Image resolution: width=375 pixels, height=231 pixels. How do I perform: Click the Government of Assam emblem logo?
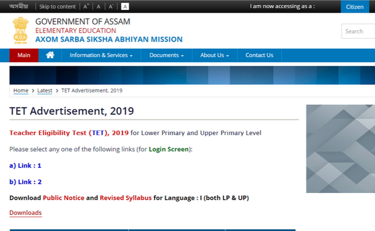coord(21,31)
